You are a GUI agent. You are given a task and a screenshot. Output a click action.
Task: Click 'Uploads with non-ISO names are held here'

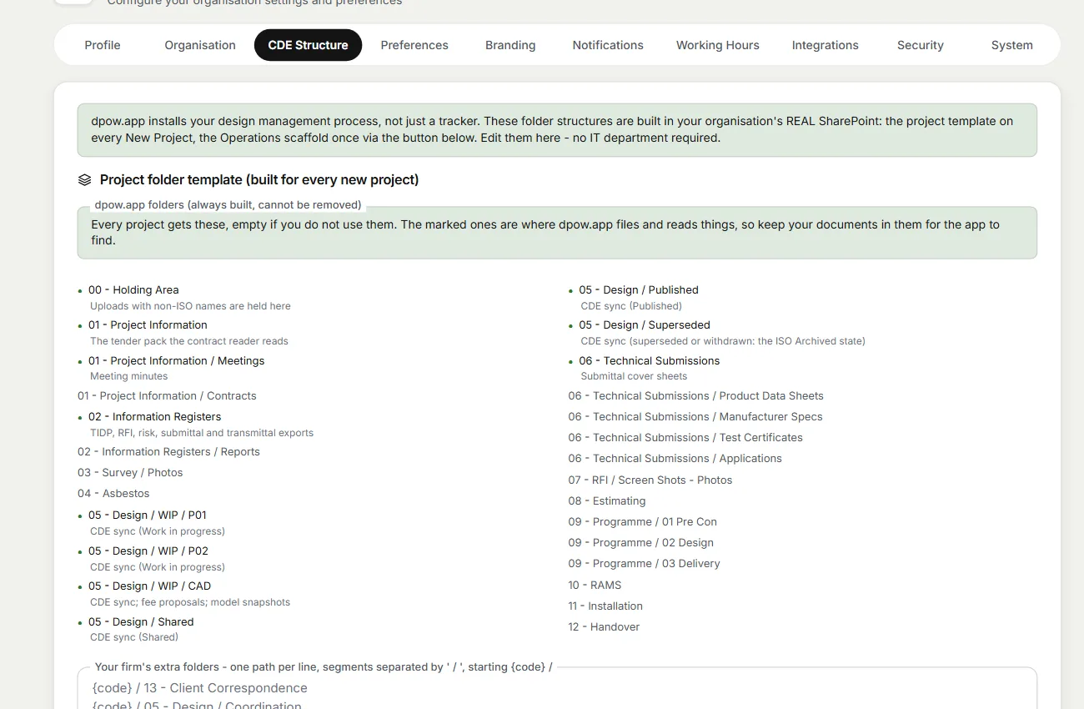[x=190, y=306]
